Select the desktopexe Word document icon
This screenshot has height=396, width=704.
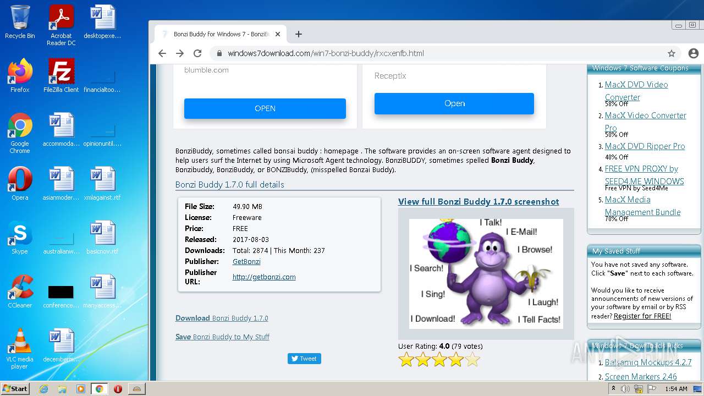point(102,22)
